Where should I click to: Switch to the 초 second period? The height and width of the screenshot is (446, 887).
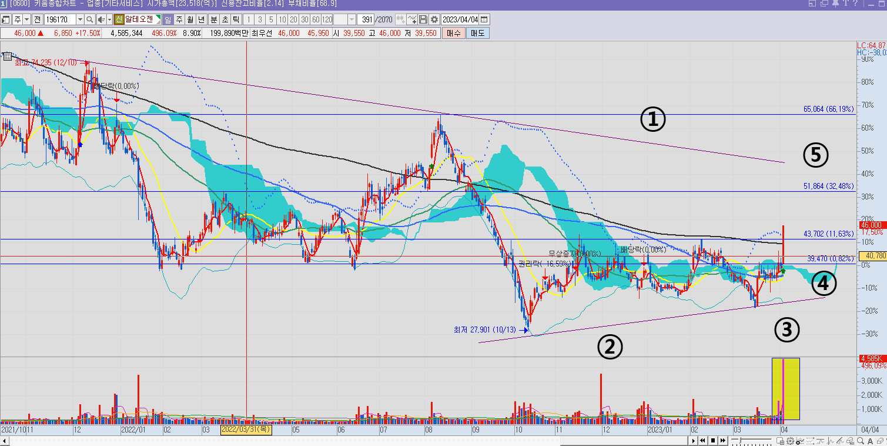225,19
